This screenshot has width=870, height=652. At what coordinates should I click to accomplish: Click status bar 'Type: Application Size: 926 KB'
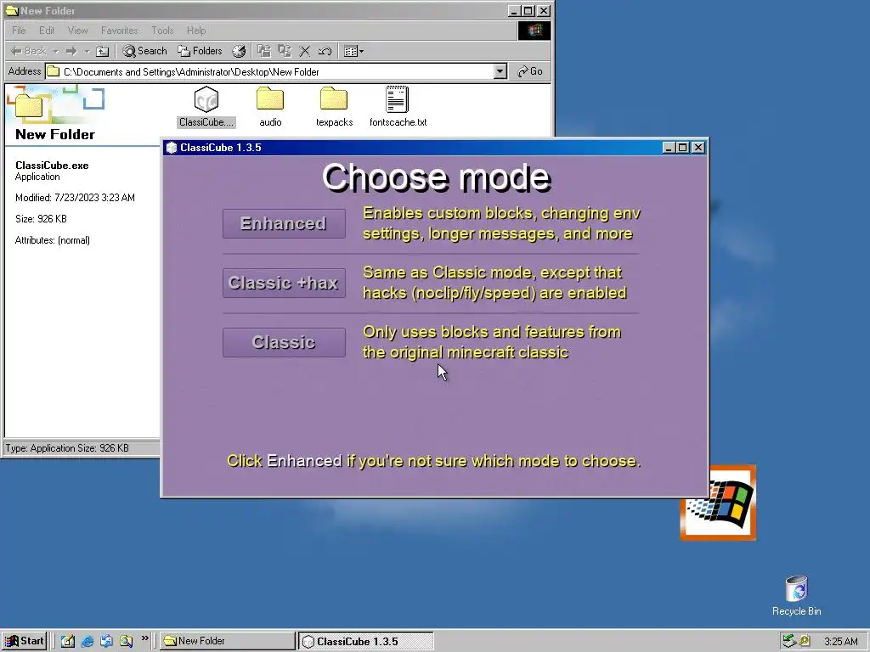(67, 448)
